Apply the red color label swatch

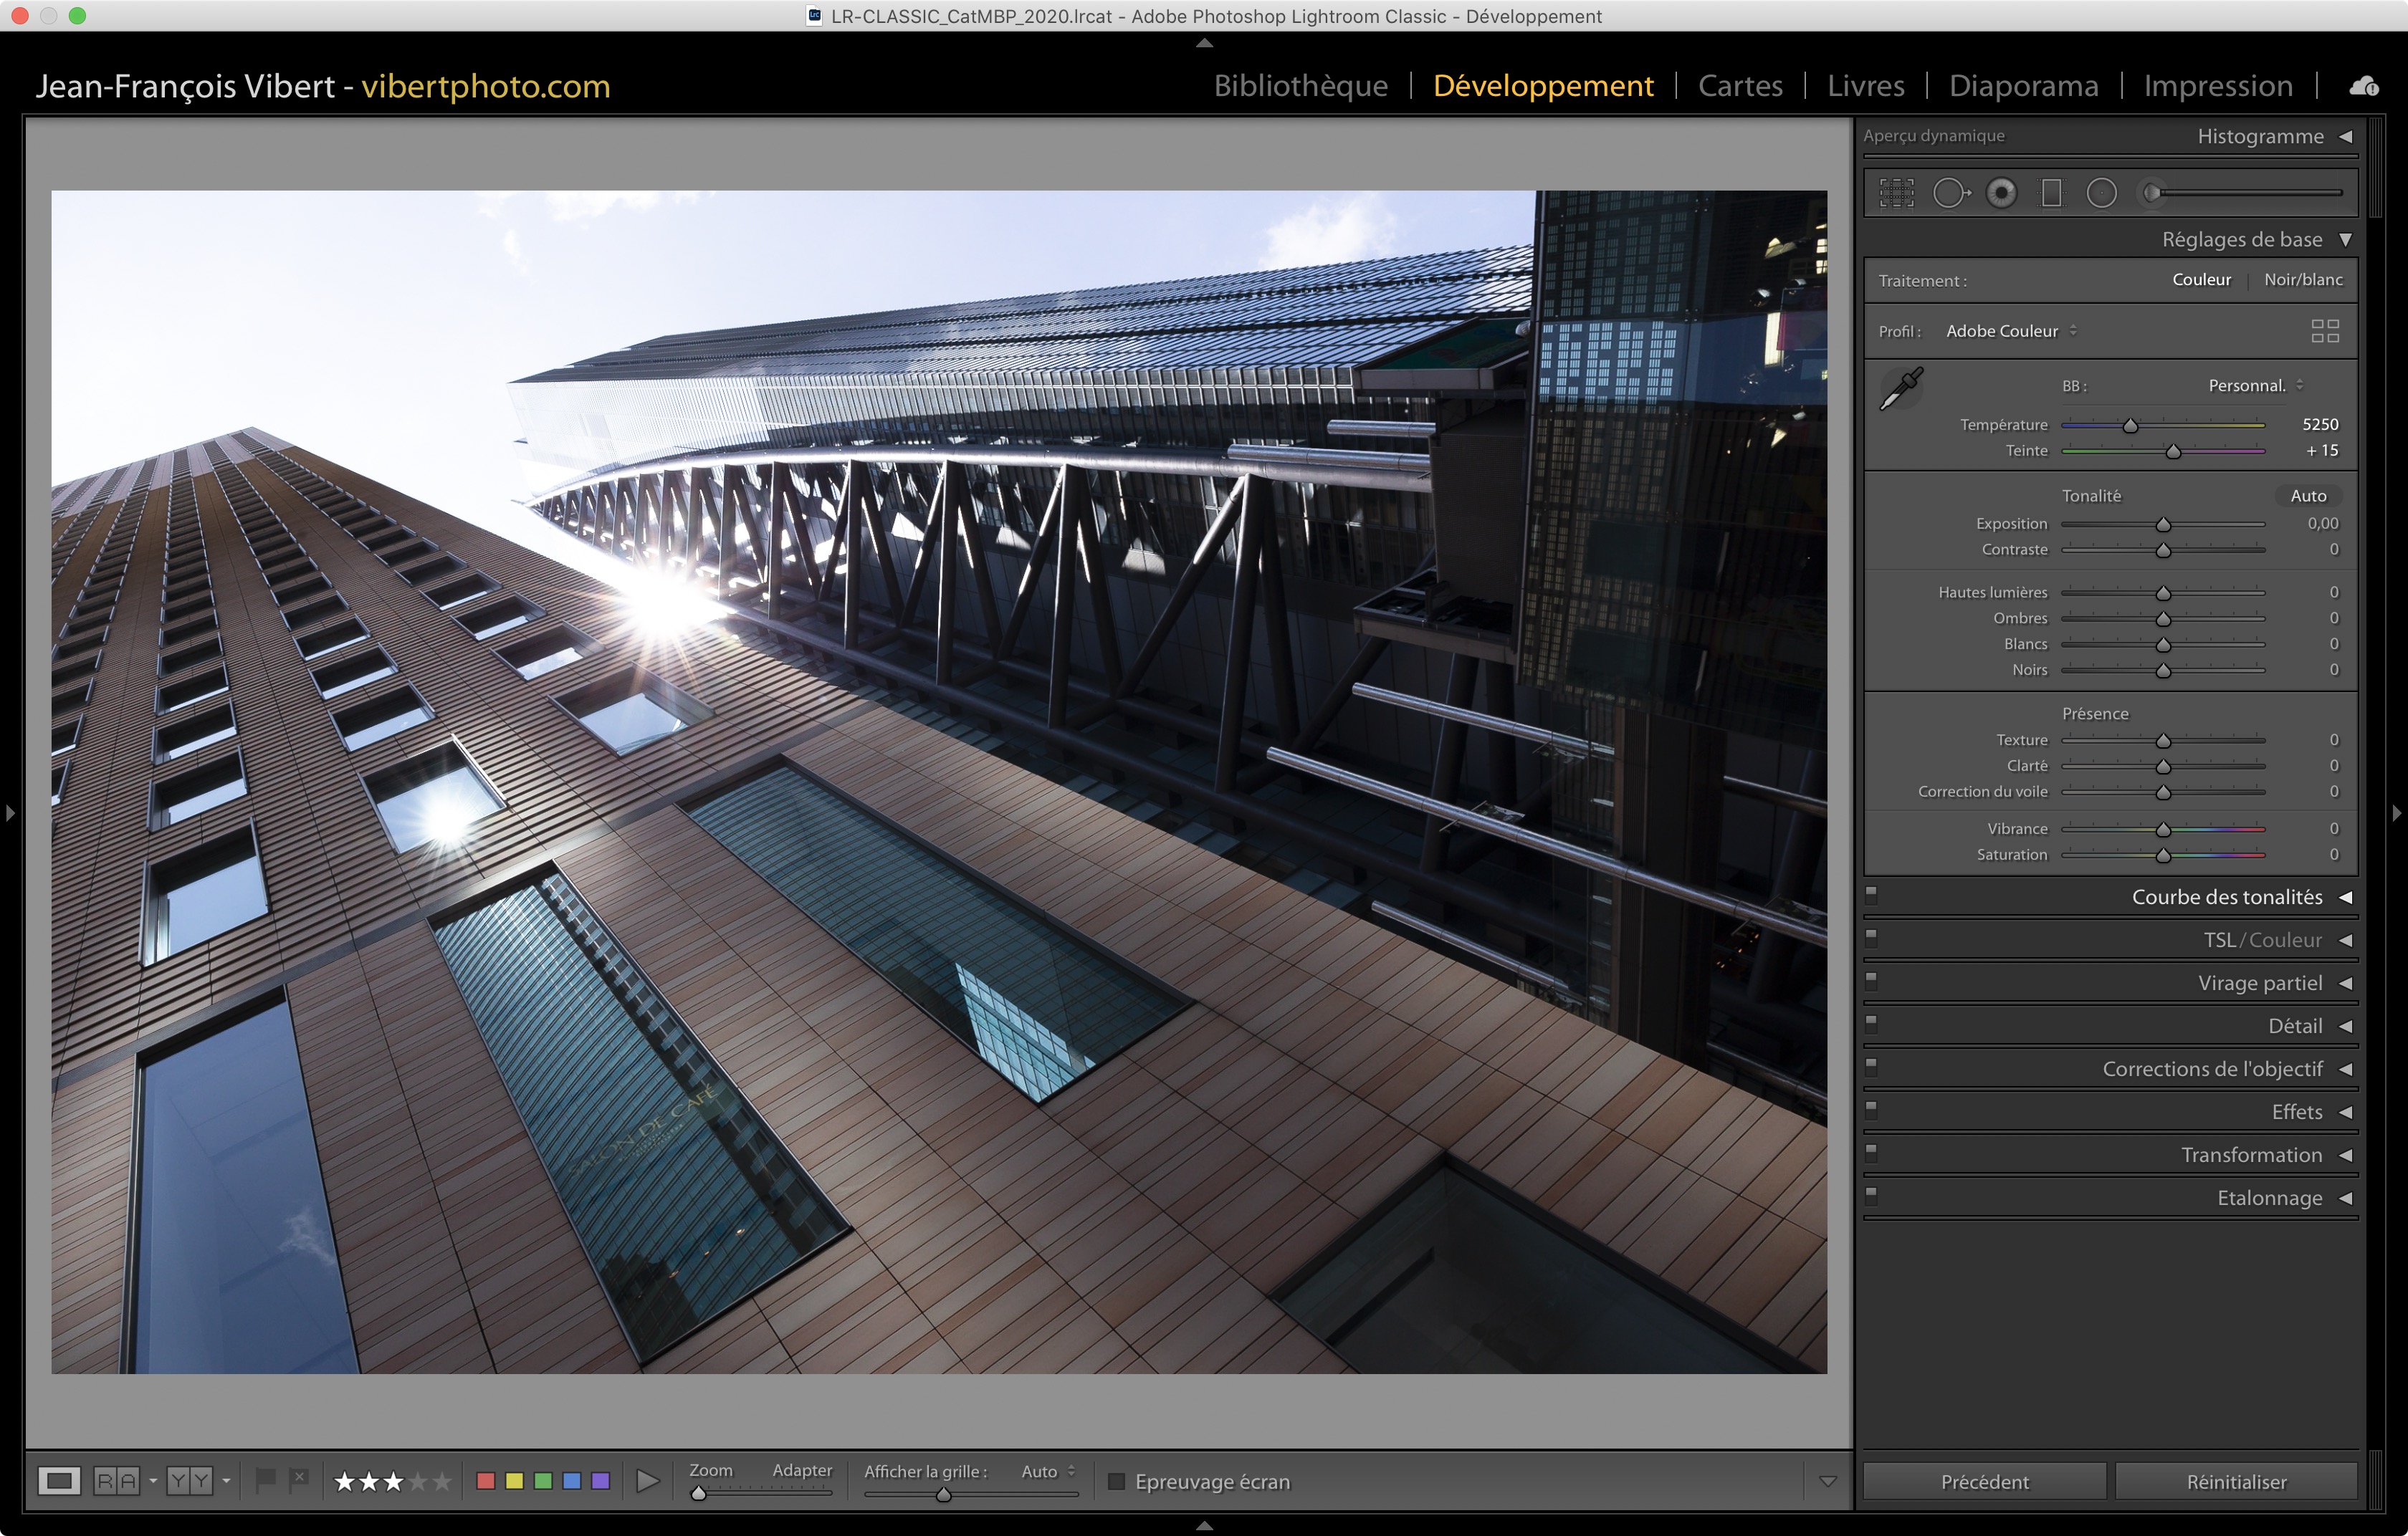coord(486,1481)
